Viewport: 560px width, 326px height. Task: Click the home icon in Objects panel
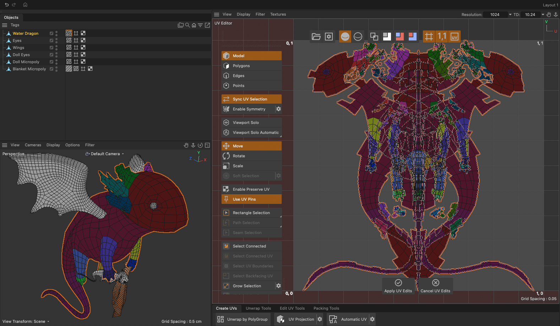coord(194,25)
